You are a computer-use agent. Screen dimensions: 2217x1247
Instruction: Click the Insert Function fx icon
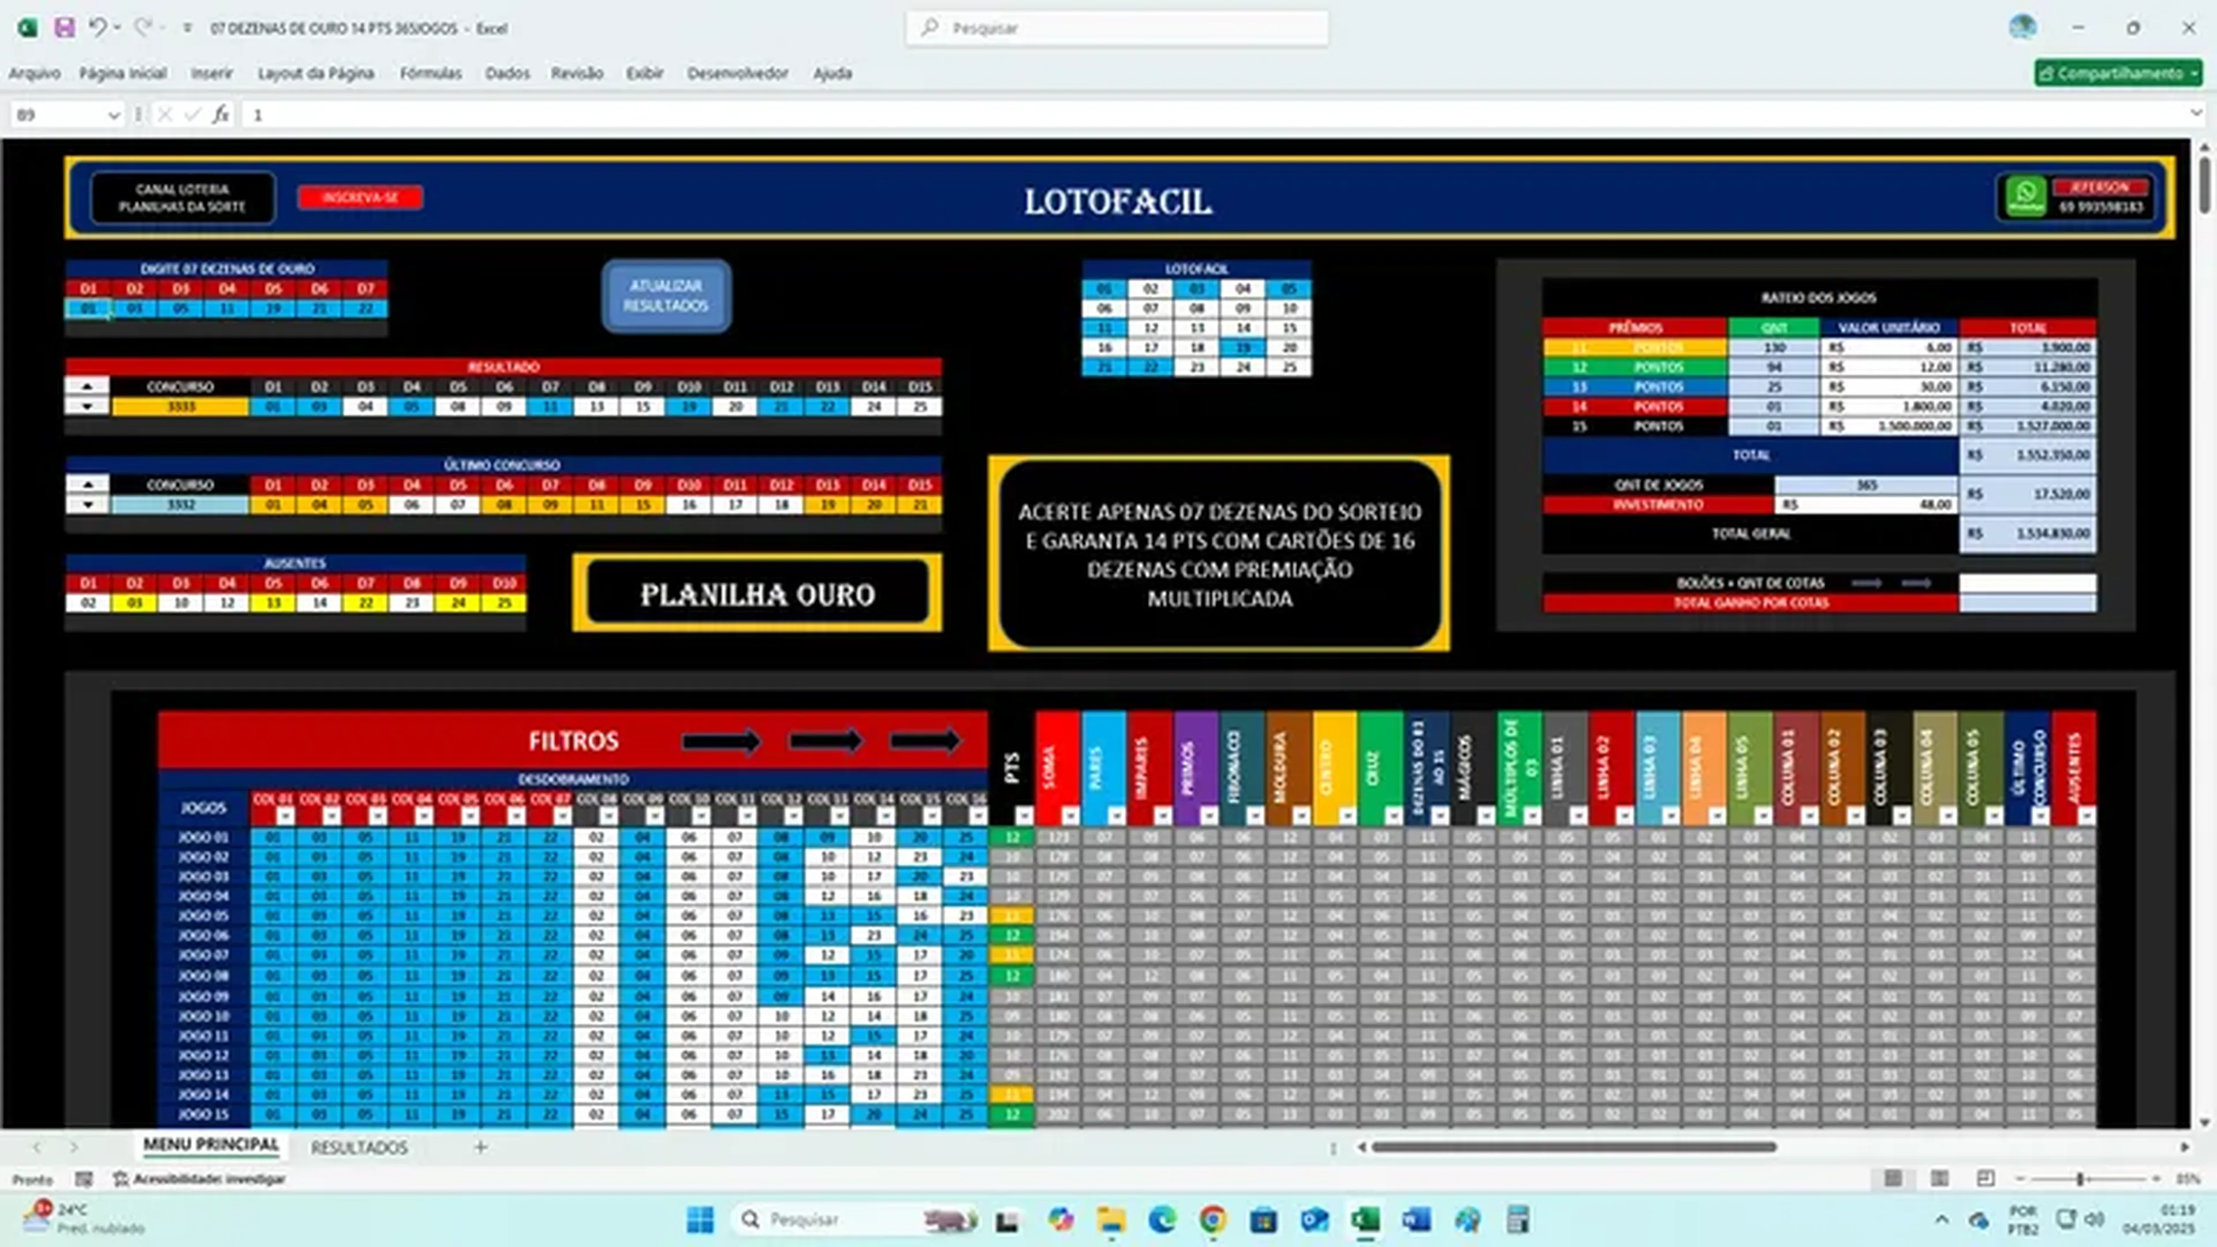tap(221, 114)
